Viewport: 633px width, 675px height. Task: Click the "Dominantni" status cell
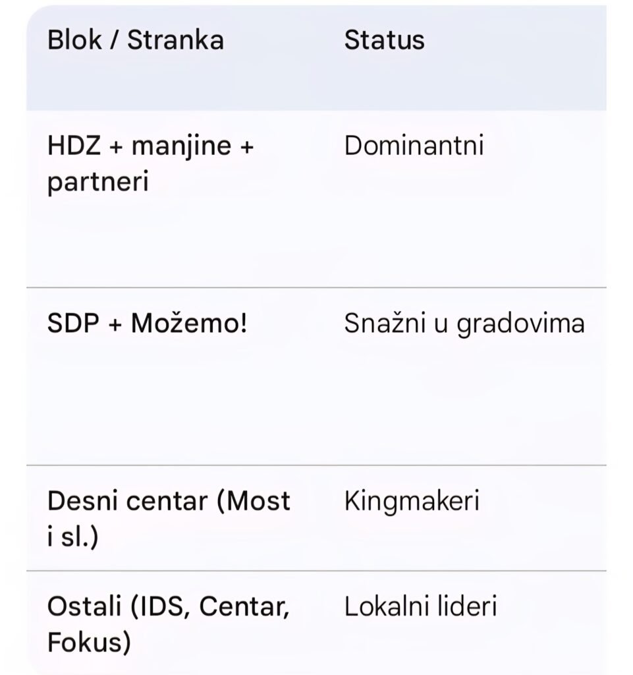click(x=414, y=146)
